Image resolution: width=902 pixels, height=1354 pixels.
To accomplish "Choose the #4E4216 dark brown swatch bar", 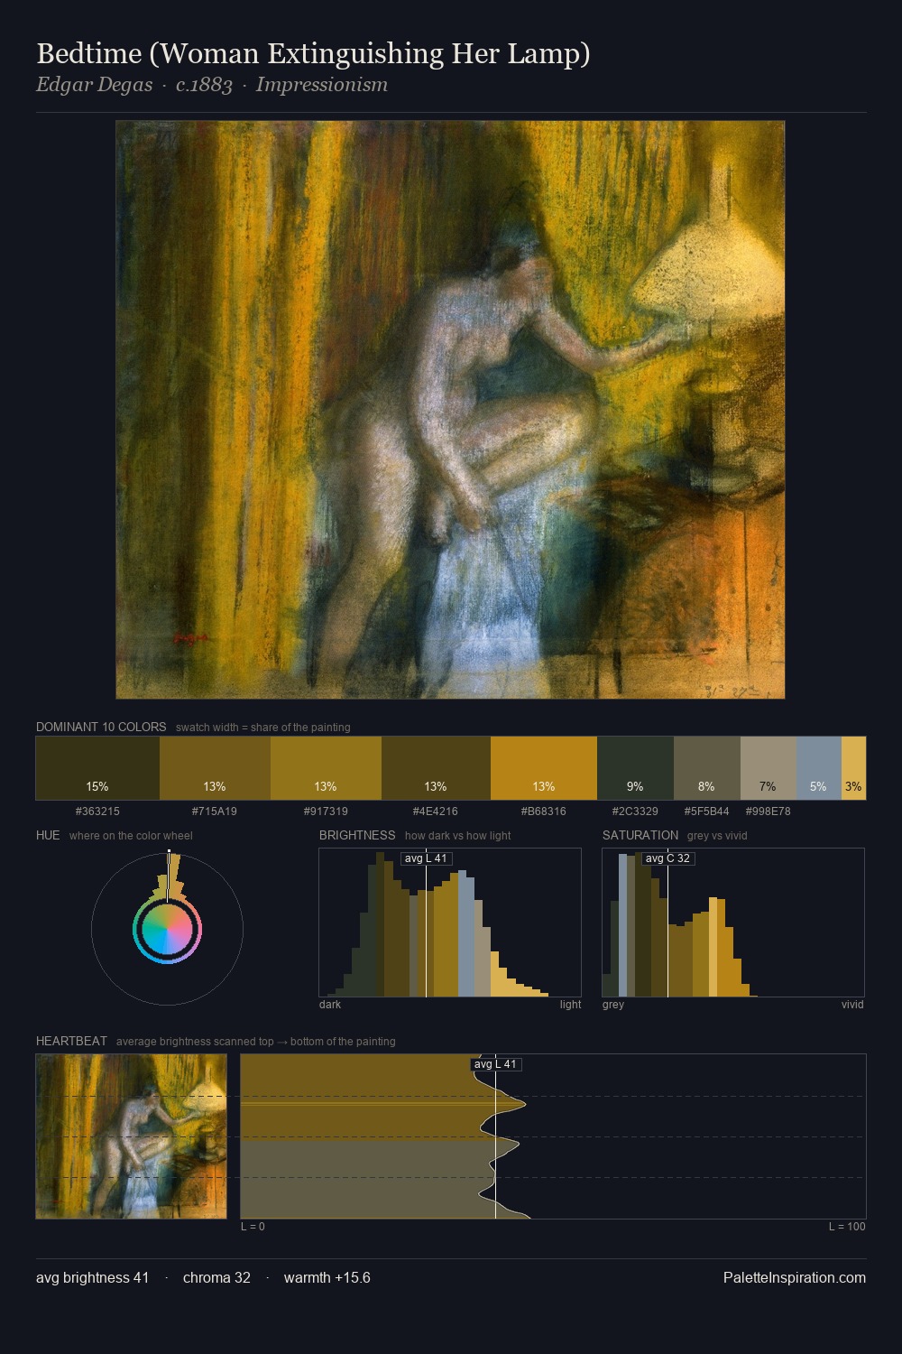I will pyautogui.click(x=436, y=768).
